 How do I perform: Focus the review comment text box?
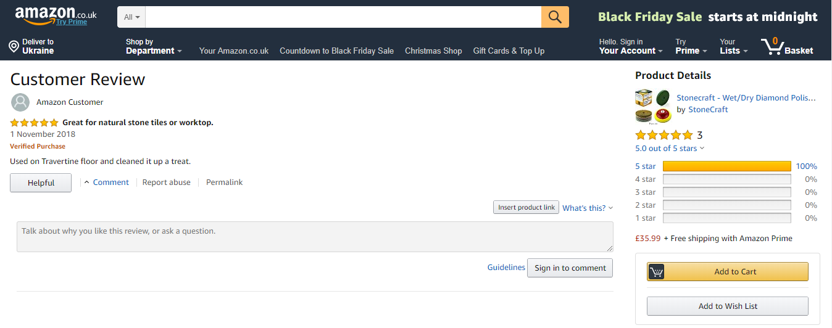(x=315, y=237)
